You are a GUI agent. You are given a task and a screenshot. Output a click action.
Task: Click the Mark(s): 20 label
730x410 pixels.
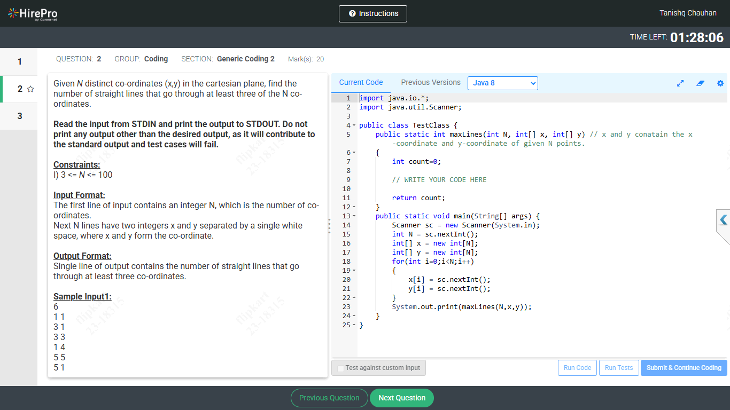point(306,59)
